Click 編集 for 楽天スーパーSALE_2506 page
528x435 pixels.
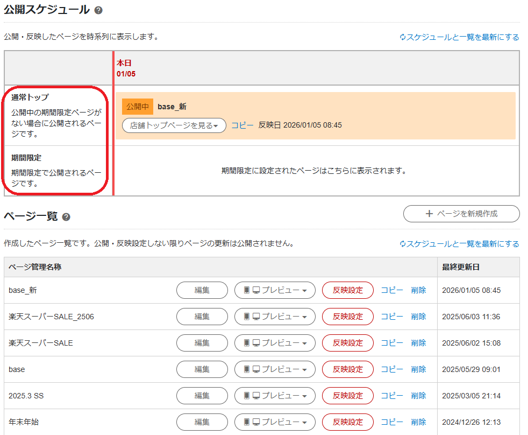coord(202,317)
